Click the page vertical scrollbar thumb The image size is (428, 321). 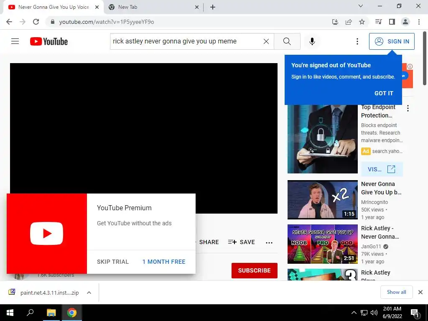coord(425,58)
